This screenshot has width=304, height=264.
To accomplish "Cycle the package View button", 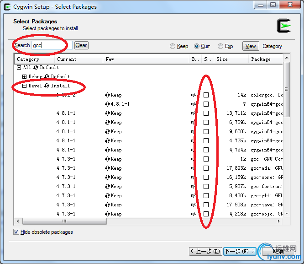I will pos(251,46).
